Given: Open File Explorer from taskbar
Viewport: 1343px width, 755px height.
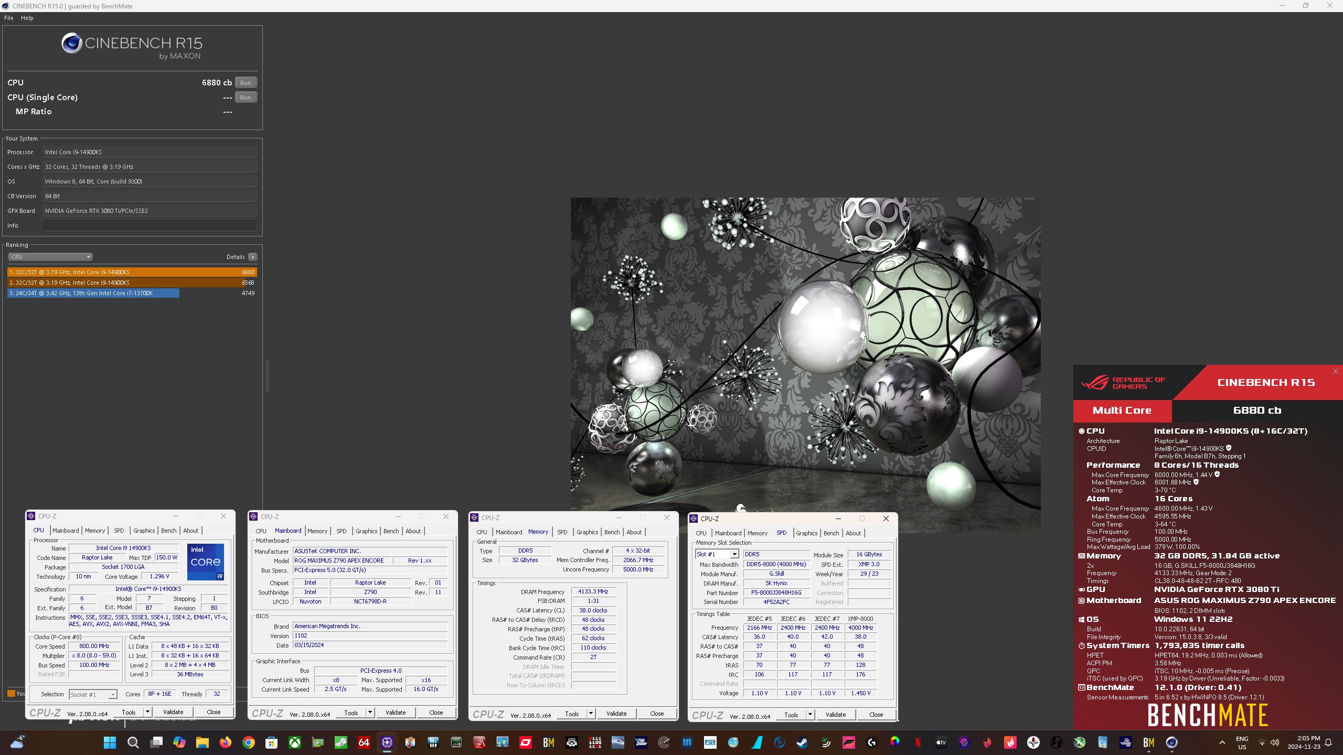Looking at the screenshot, I should [x=202, y=742].
